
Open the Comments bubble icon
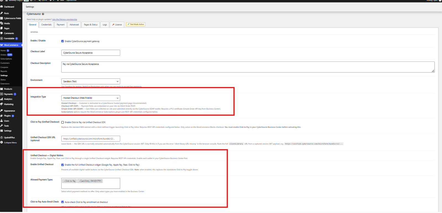tap(2, 33)
